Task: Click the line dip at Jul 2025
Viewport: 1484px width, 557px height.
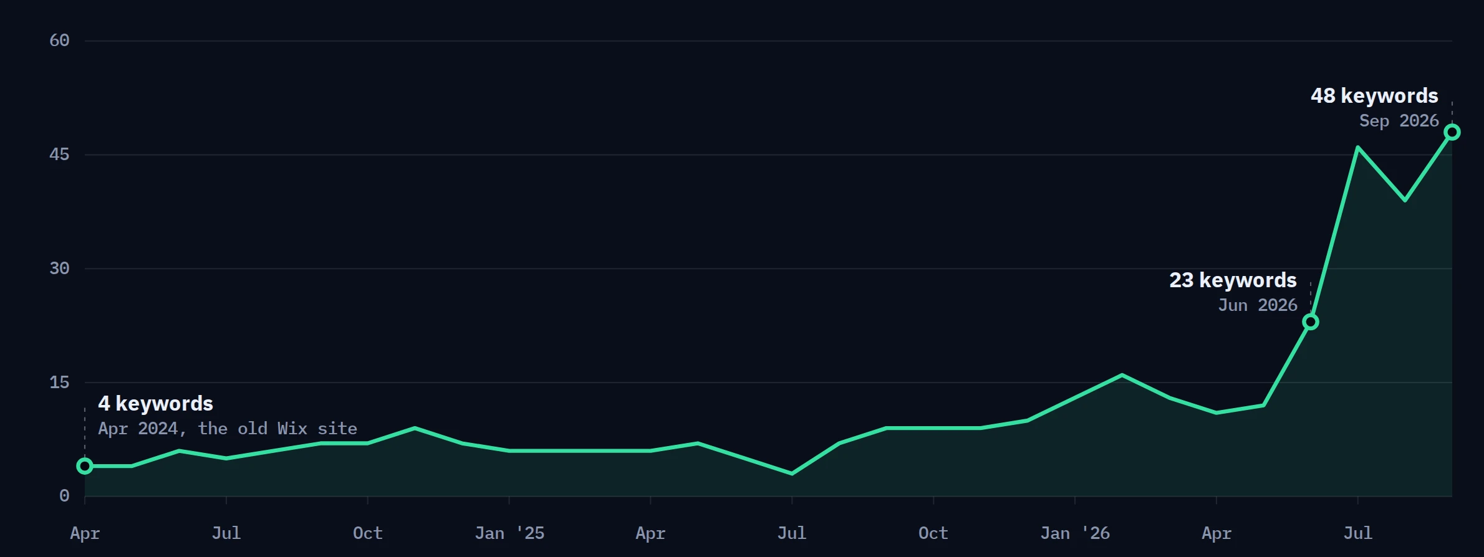Action: (792, 474)
